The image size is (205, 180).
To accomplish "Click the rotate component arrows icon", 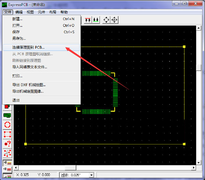I will [106, 20].
